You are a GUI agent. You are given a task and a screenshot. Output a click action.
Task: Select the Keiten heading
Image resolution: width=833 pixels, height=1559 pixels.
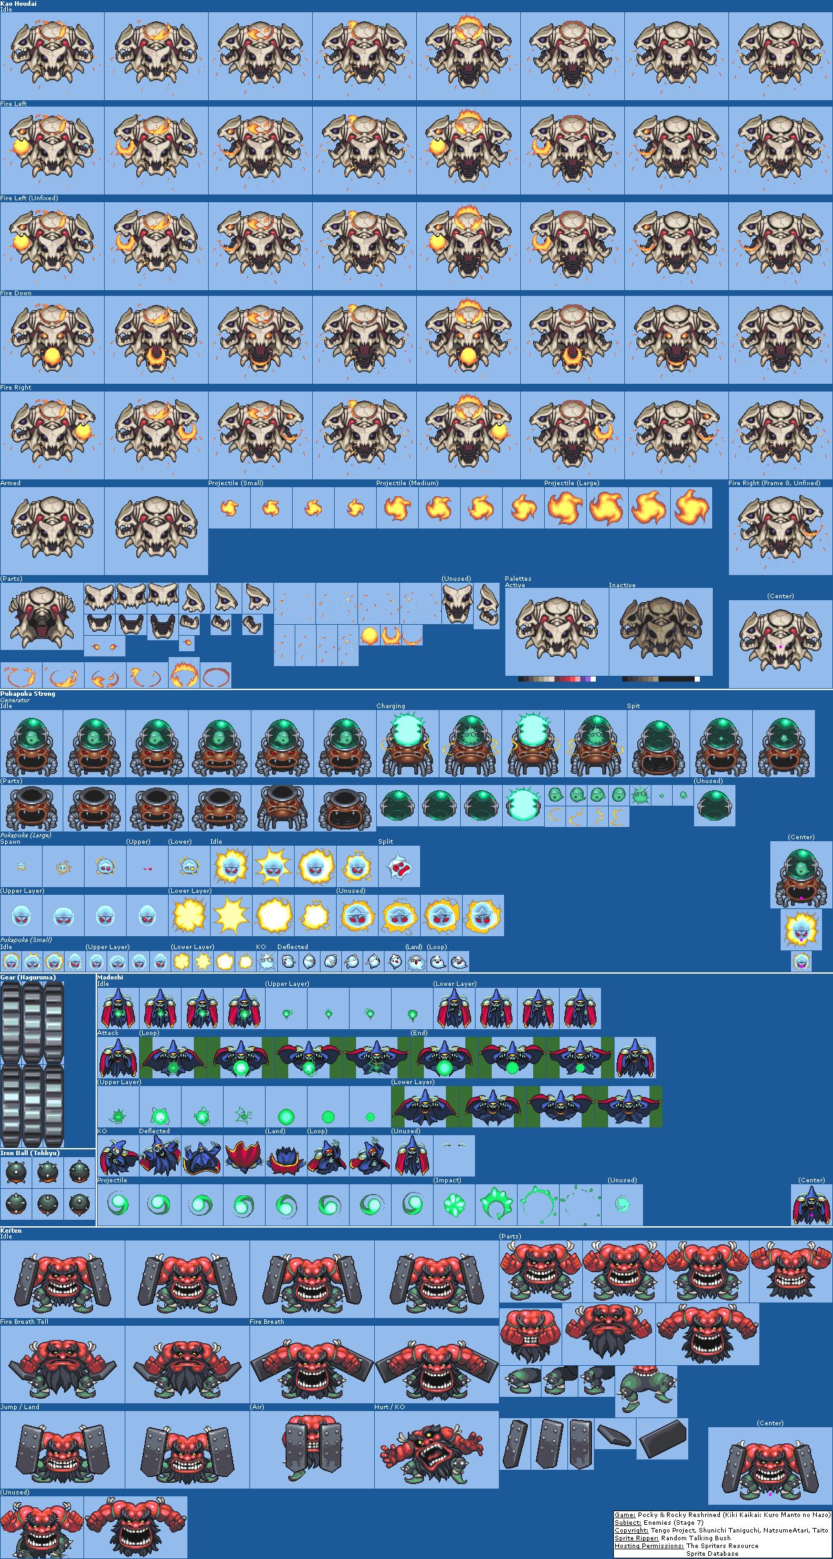(11, 1231)
